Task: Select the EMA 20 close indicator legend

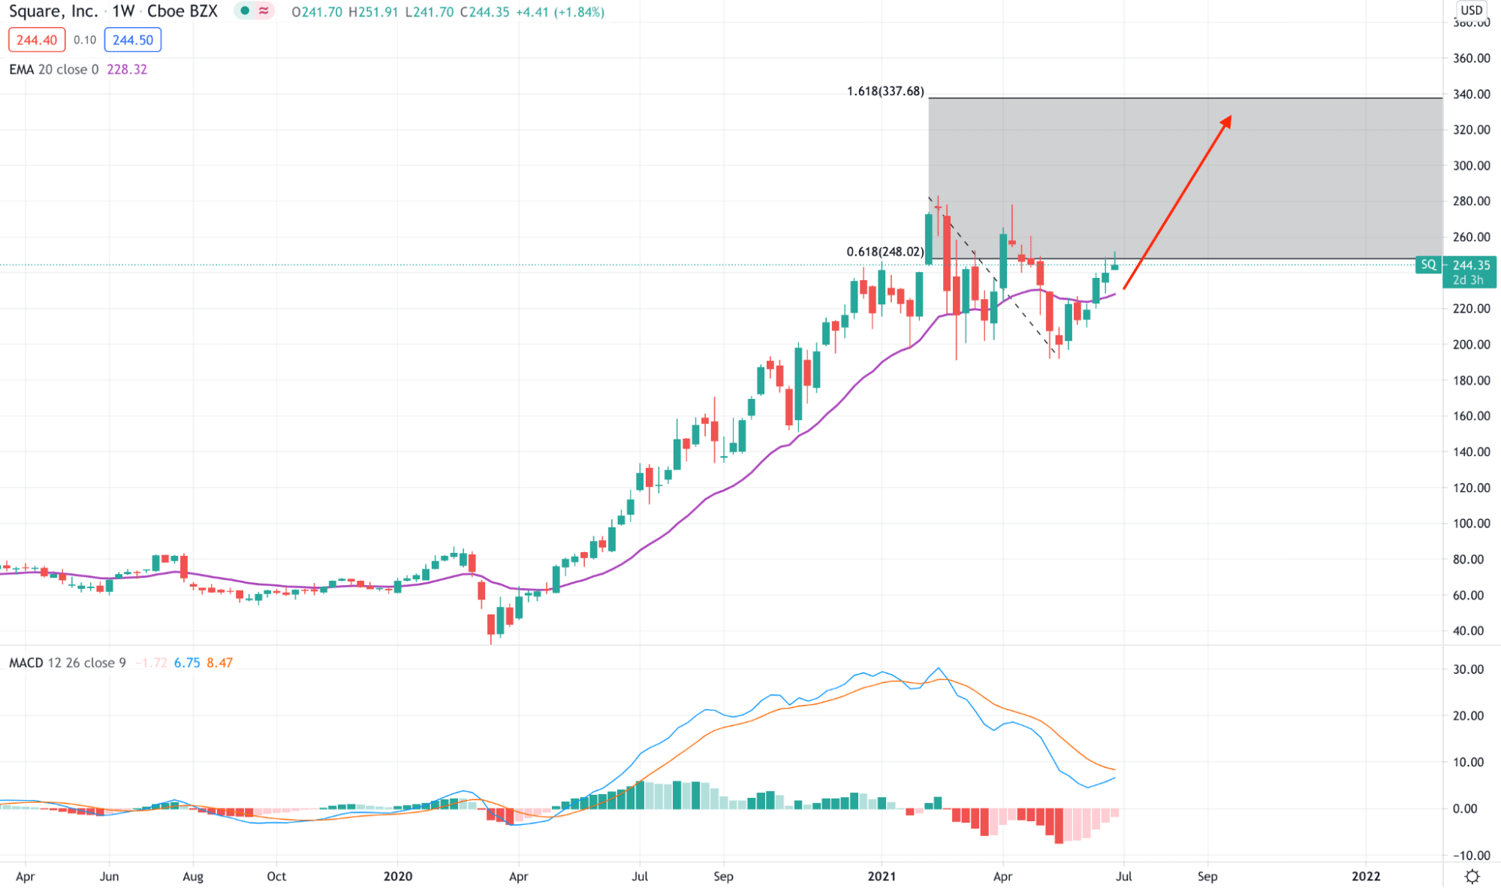Action: point(54,69)
